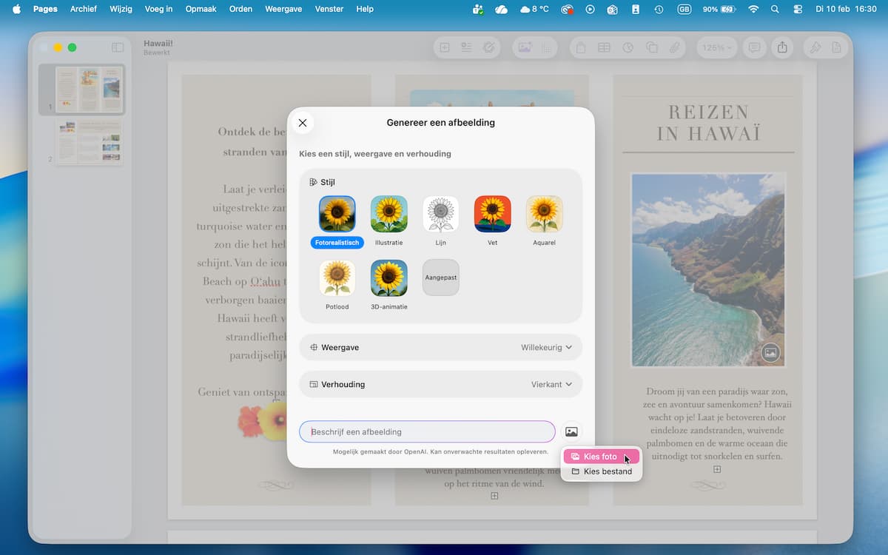Select page 2 thumbnail in sidebar
The image size is (888, 555).
[90, 141]
